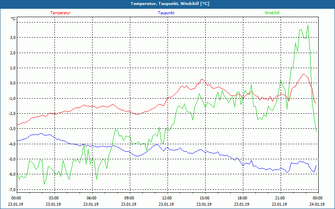Click the '2,0' y-axis value
Viewport: 335px width, 209px height.
pos(13,53)
